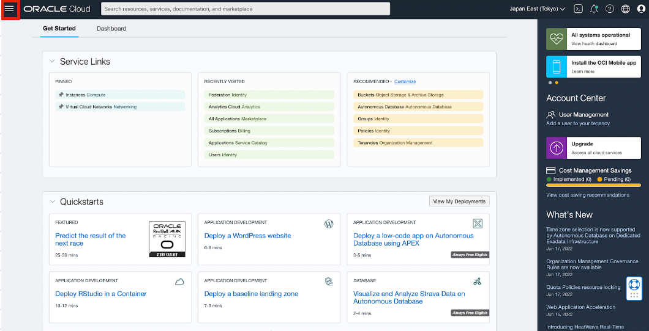Open the user profile avatar menu
The height and width of the screenshot is (331, 649).
tap(640, 9)
